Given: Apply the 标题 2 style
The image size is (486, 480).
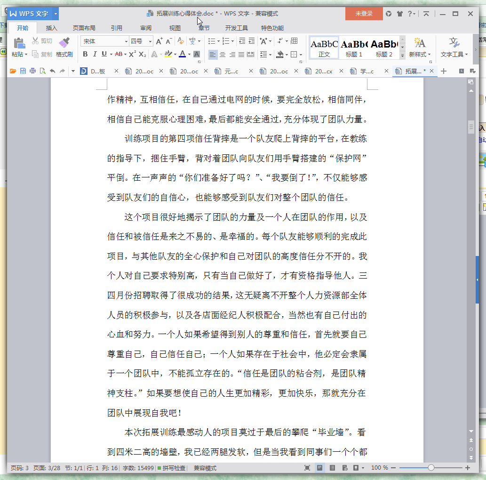Looking at the screenshot, I should (384, 48).
